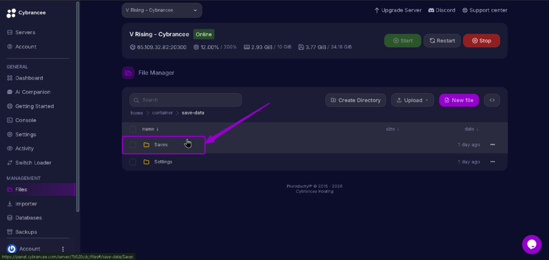
Task: Click the Switch Loader arrows icon
Action: [10, 163]
